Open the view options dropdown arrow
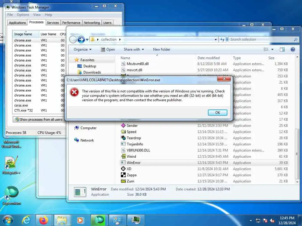Viewport: 302px width, 226px height. [x=272, y=49]
